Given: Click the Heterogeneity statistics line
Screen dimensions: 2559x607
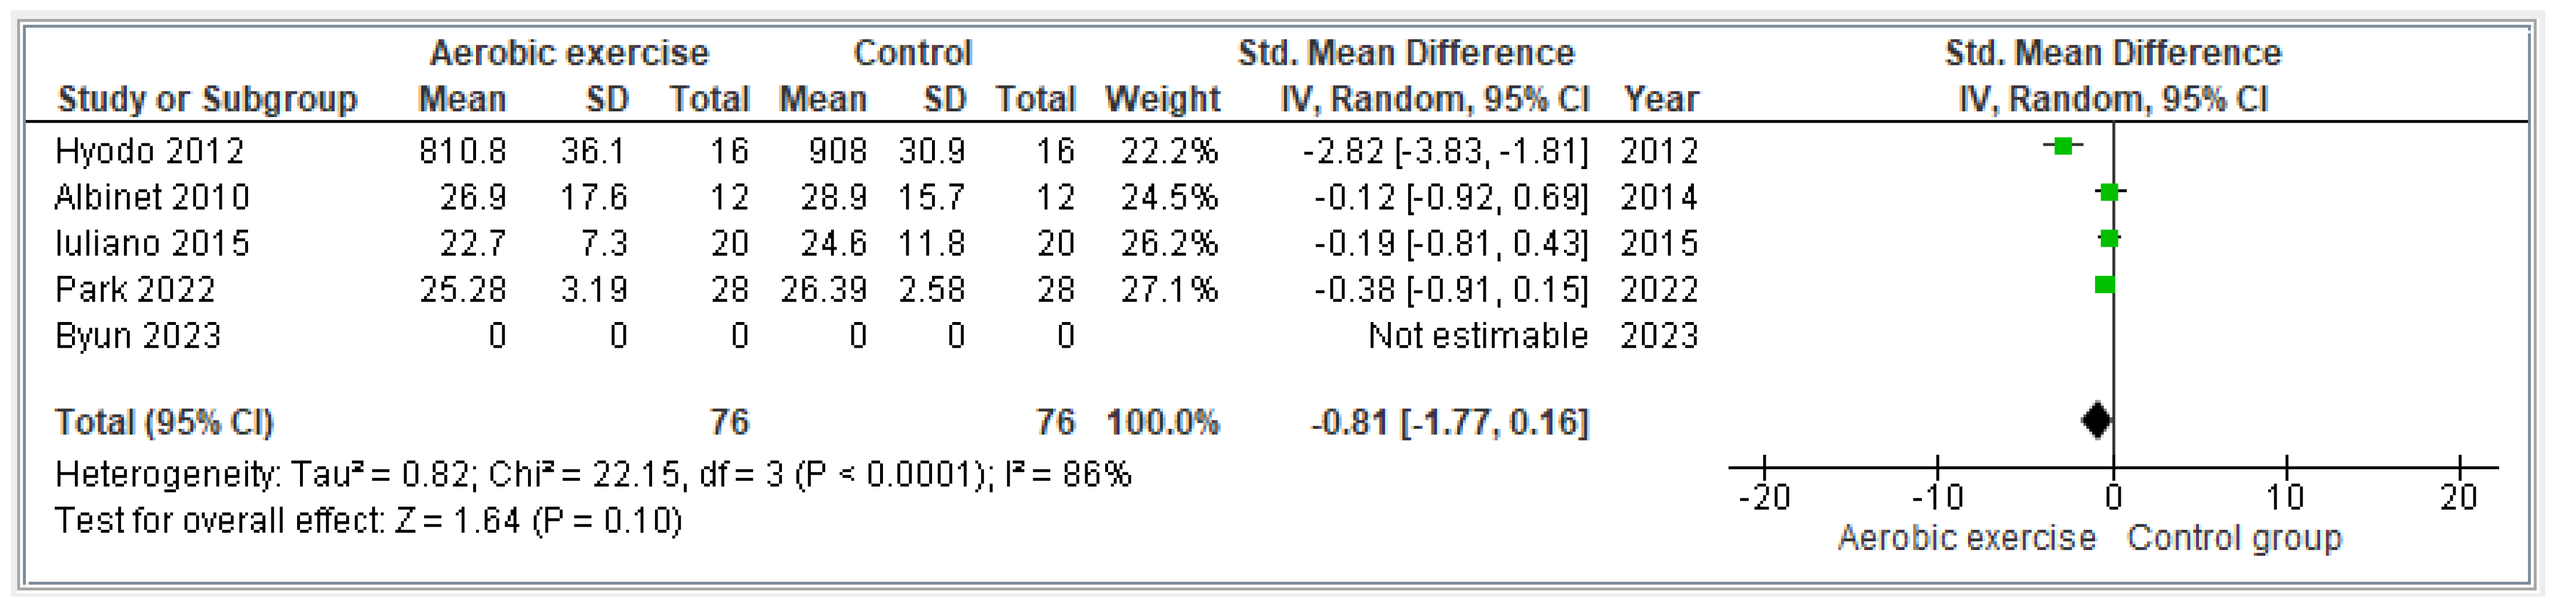Looking at the screenshot, I should (592, 474).
